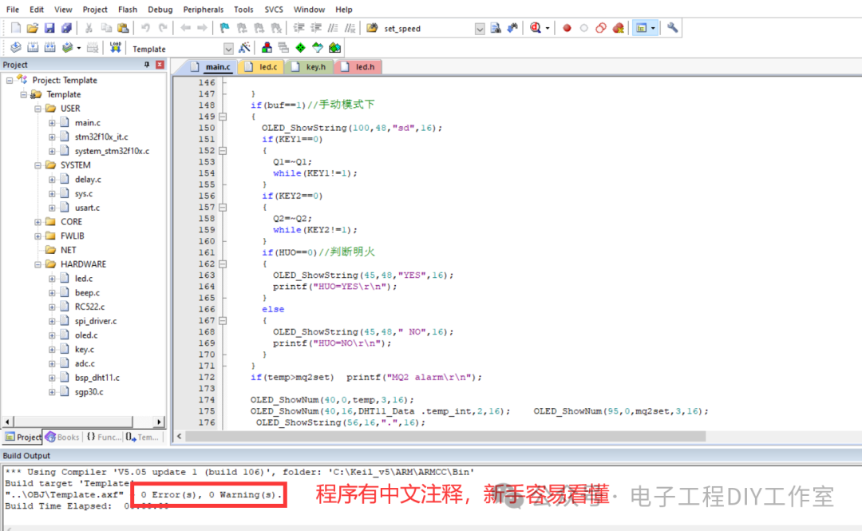This screenshot has height=531, width=862.
Task: Click the project tree horizontal scrollbar right arrow
Action: (x=159, y=422)
